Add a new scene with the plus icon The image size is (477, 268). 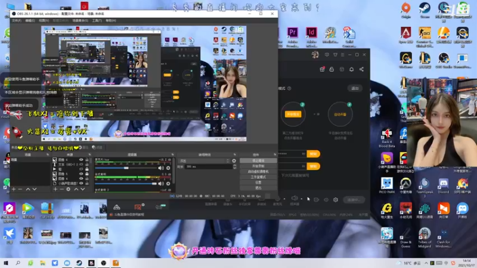[x=14, y=189]
